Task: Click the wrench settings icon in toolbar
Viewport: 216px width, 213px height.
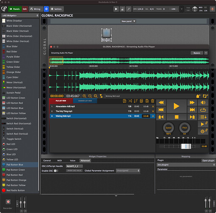Action: [128, 9]
